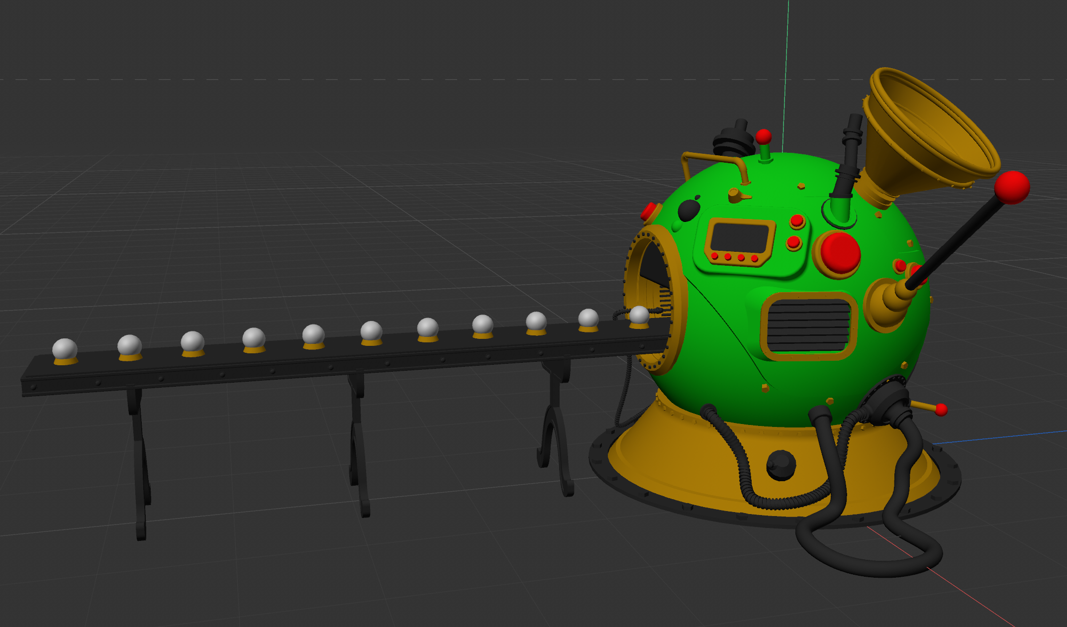The height and width of the screenshot is (627, 1067).
Task: Click the leftmost silver ball on conveyor
Action: point(65,349)
